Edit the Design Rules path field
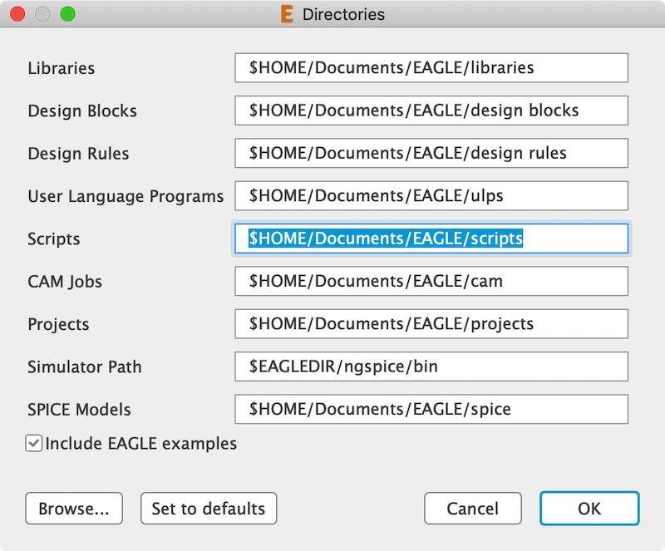Viewport: 665px width, 551px height. (431, 153)
